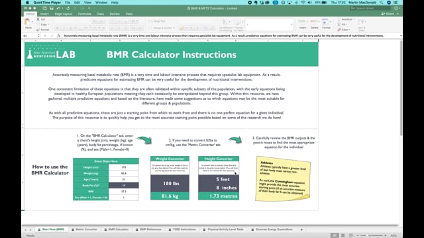
Task: Switch to Metric Converter sheet tab
Action: click(x=84, y=229)
